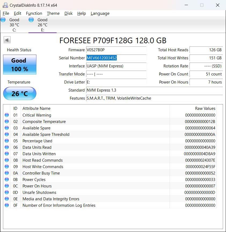Image resolution: width=226 pixels, height=232 pixels.
Task: Open the Function menu
Action: coord(34,13)
